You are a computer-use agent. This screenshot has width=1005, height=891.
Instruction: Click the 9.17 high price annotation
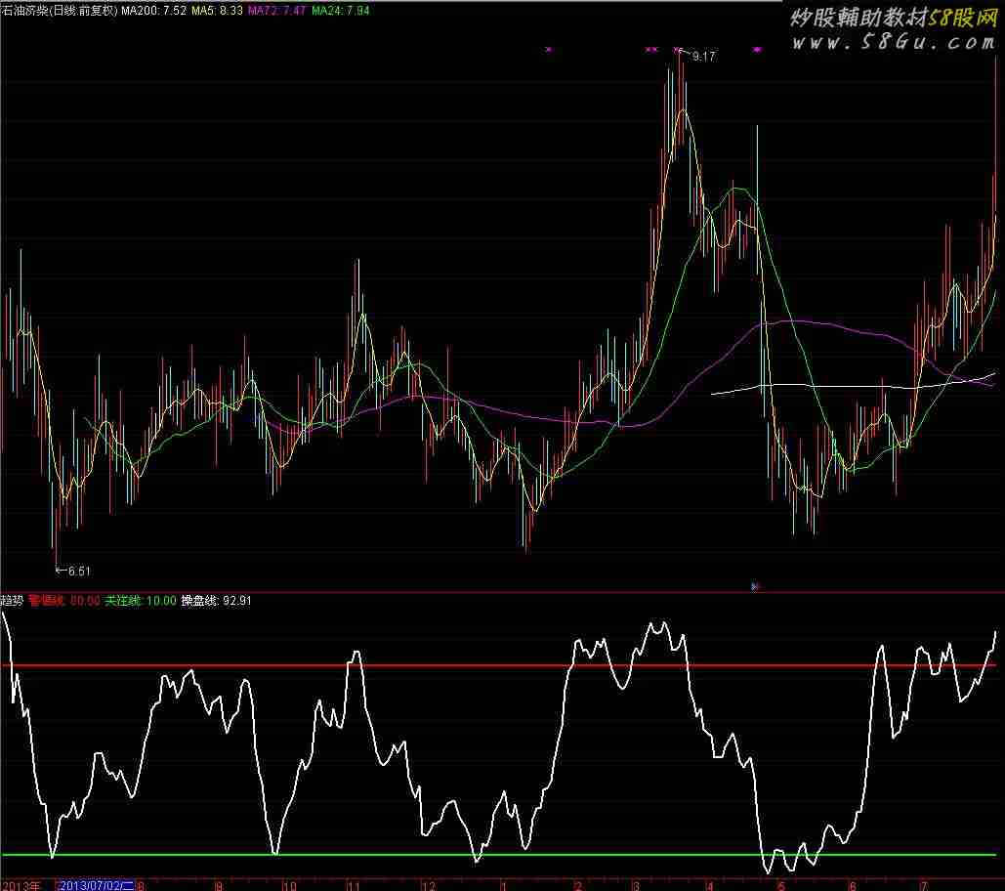coord(703,57)
